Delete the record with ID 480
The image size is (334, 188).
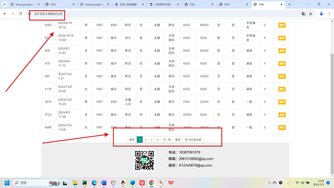click(282, 76)
